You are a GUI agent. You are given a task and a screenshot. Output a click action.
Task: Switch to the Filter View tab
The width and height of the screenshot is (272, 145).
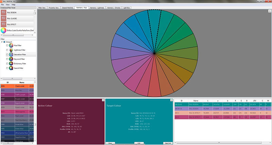[42, 8]
